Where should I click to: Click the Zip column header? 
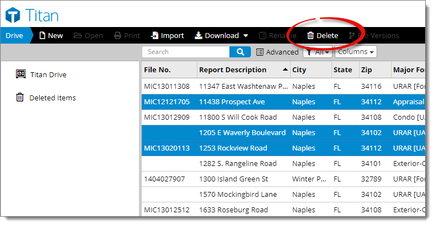pyautogui.click(x=366, y=69)
